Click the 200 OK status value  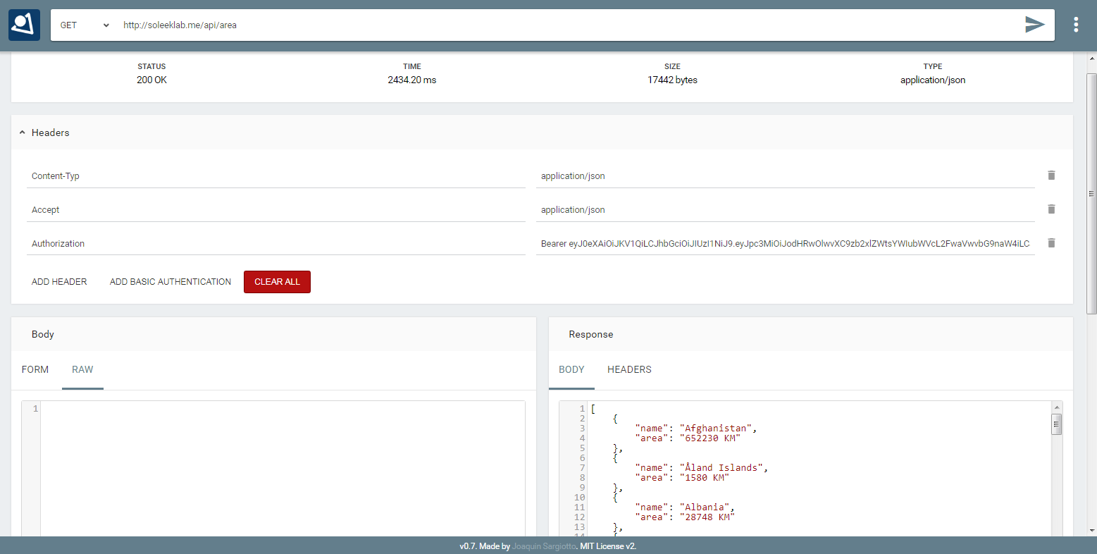point(151,80)
